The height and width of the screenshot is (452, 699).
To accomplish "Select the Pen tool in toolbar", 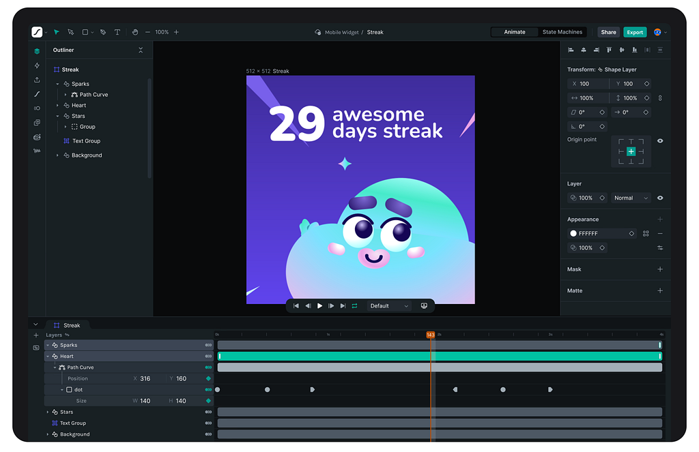I will [103, 32].
